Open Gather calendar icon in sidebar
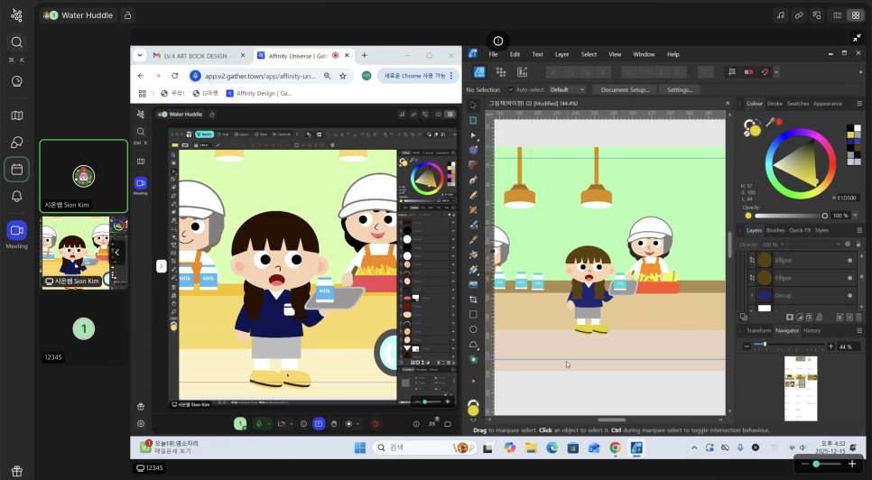872x480 pixels. [x=16, y=170]
